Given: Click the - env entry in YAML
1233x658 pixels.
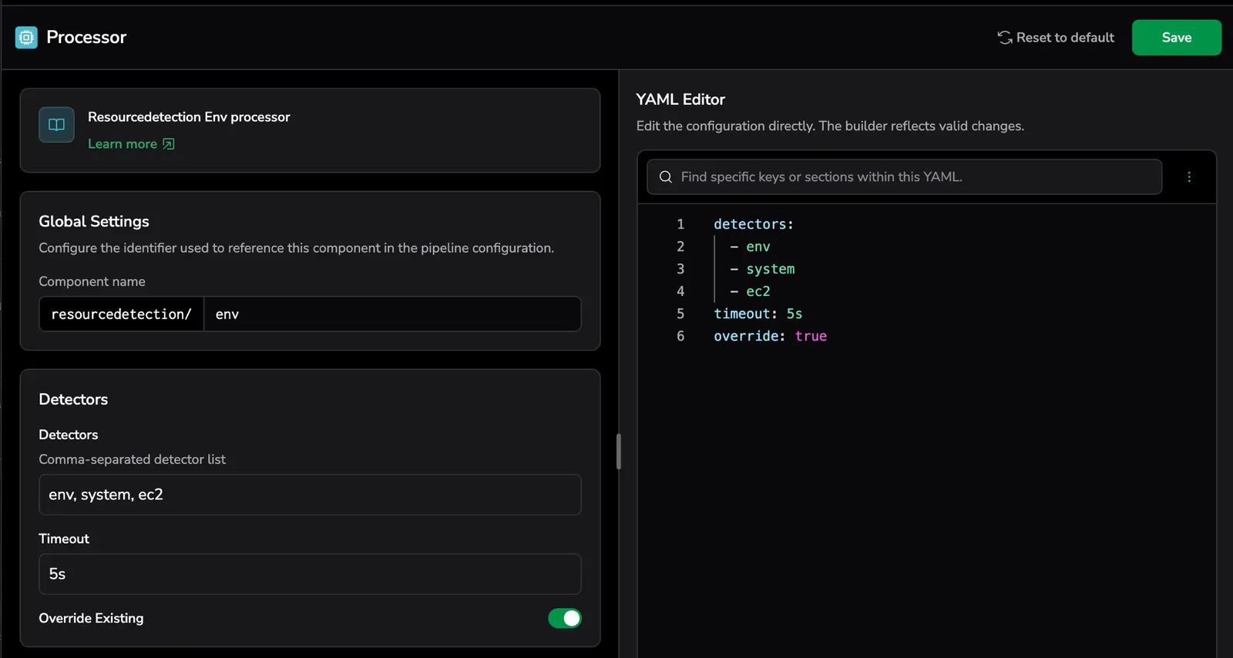Looking at the screenshot, I should (x=750, y=247).
